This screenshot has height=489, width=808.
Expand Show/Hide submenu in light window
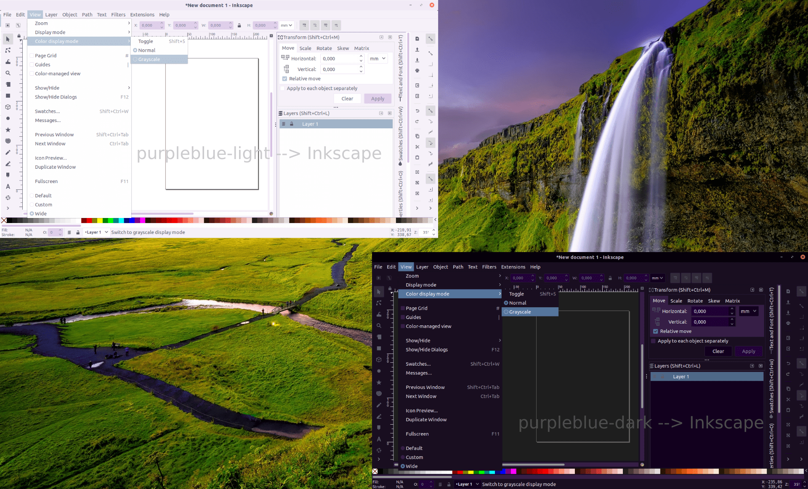tap(79, 88)
